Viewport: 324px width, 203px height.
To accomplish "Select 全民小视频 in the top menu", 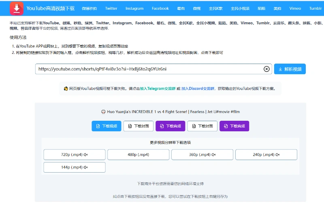I will tap(240, 9).
